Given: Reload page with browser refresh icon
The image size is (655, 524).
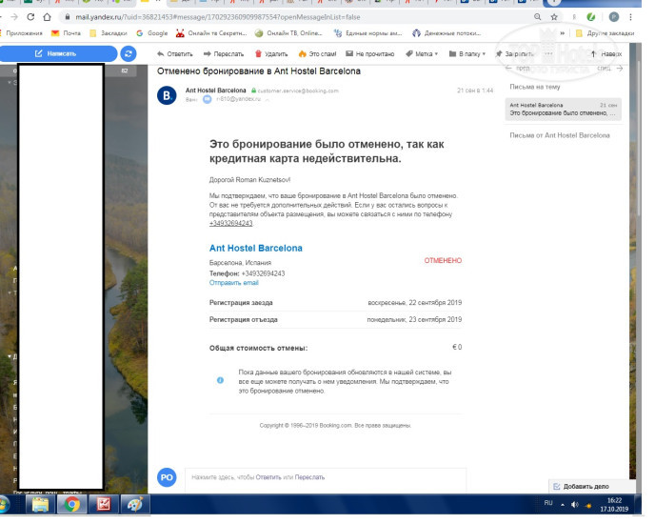Looking at the screenshot, I should tap(30, 17).
